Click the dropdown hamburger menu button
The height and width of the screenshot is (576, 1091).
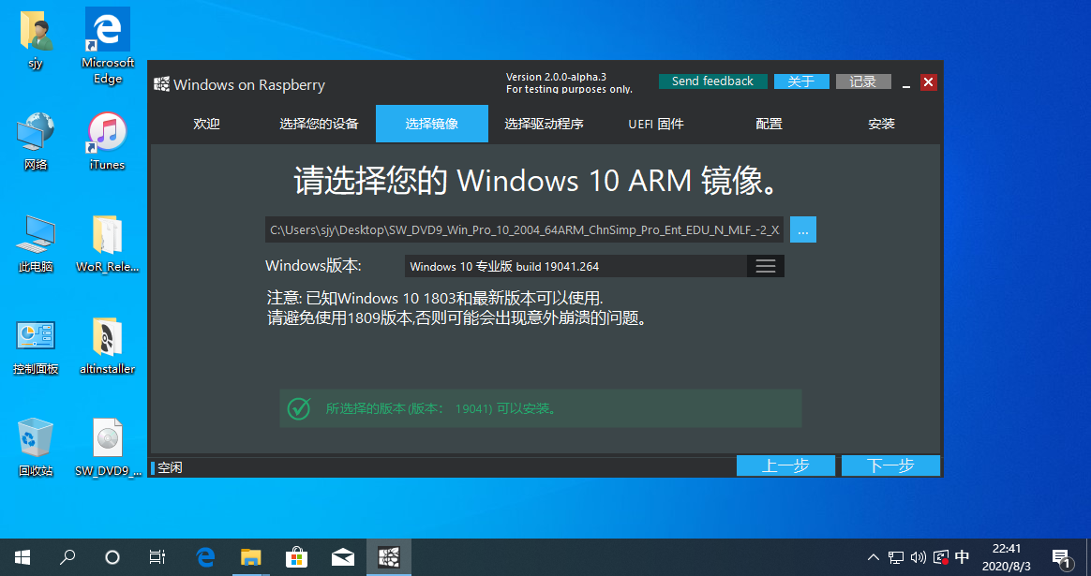766,266
